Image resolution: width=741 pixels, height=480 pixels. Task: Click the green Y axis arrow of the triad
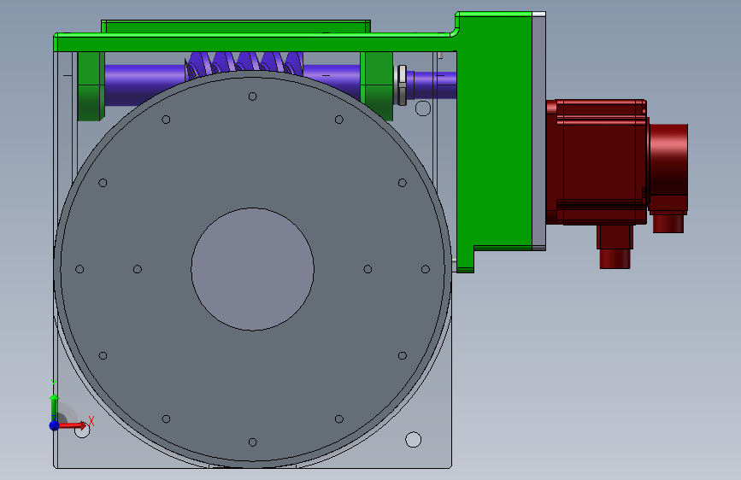coord(55,407)
